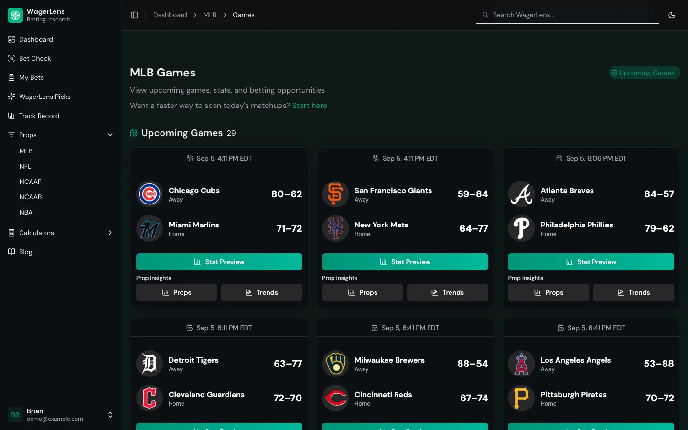688x430 pixels.
Task: Click the Chicago Cubs logo
Action: [x=150, y=194]
